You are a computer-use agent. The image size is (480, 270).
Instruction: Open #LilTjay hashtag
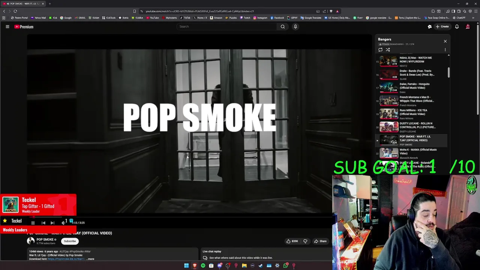tap(64, 251)
